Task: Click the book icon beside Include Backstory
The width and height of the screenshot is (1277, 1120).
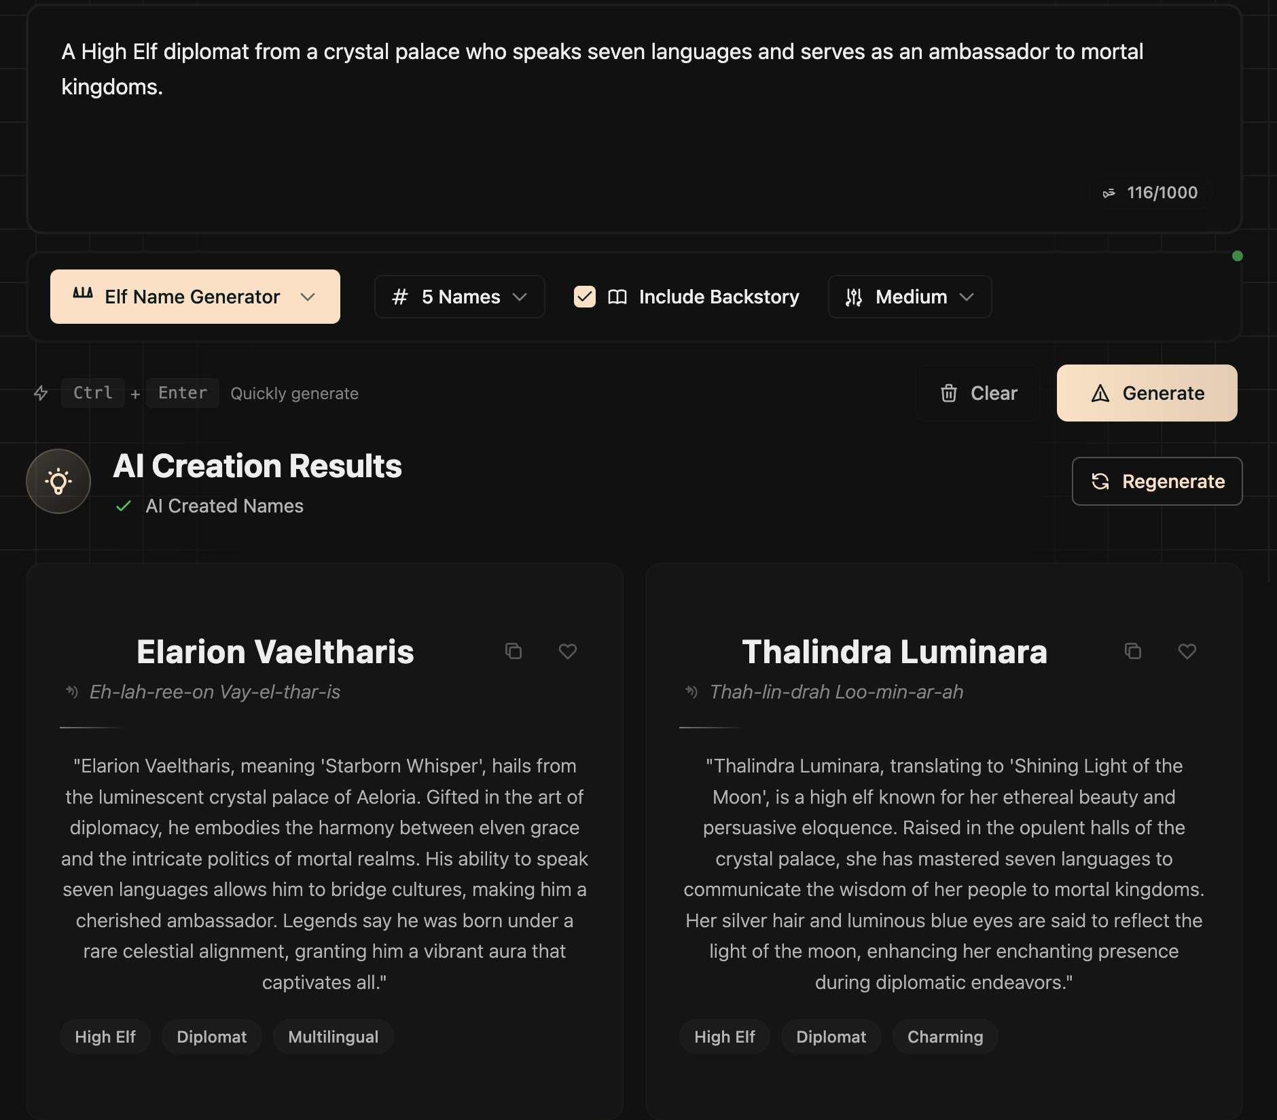Action: 617,297
